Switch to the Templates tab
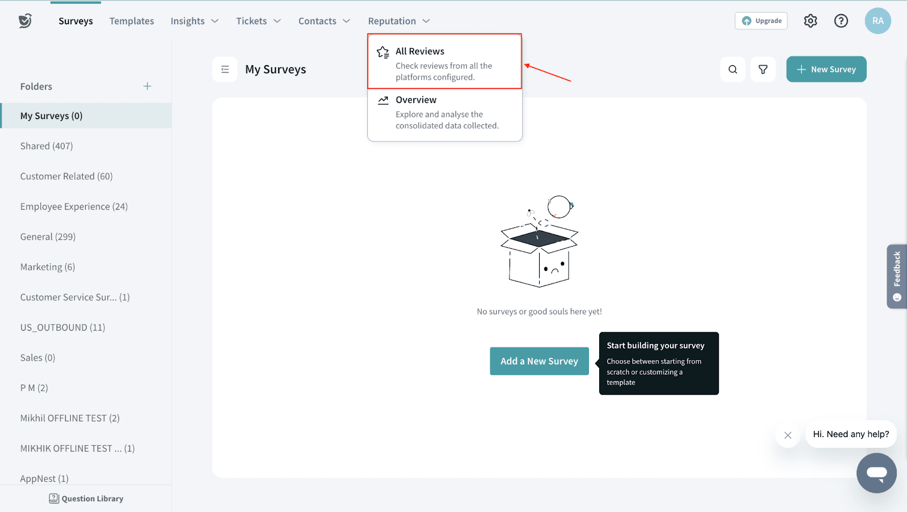907x512 pixels. [x=132, y=21]
